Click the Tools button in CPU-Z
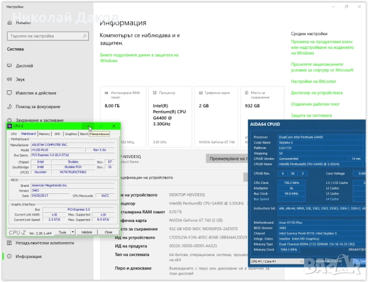368x282 pixels. tap(62, 232)
